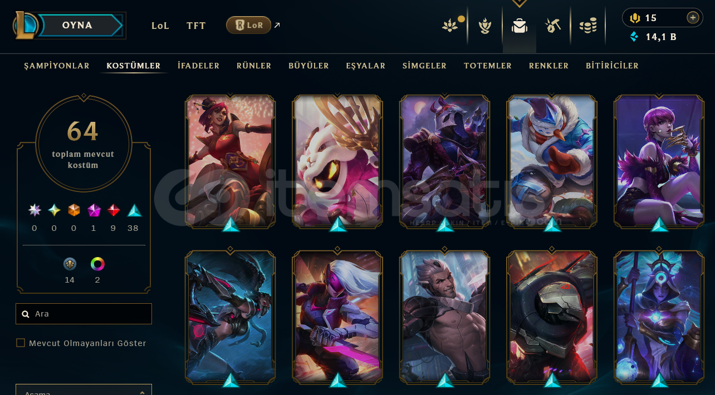Viewport: 715px width, 395px height.
Task: Open the Clash trophy icon
Action: [485, 26]
